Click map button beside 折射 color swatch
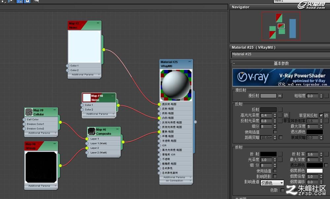Viewport: 330px width, 199px height. pos(280,154)
